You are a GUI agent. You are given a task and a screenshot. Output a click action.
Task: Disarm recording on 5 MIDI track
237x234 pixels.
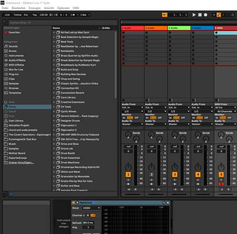pyautogui.click(x=221, y=184)
